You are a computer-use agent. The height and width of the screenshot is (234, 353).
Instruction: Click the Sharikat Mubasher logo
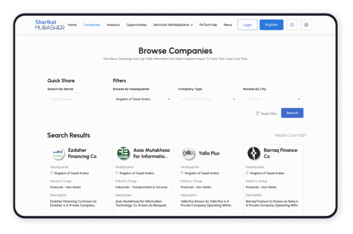pos(50,25)
